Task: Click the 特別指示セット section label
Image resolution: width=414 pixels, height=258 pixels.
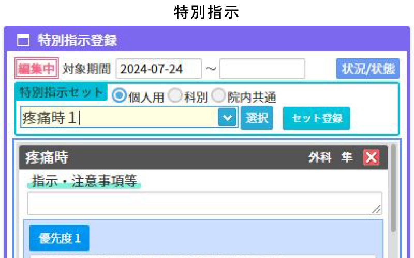Action: coord(61,92)
